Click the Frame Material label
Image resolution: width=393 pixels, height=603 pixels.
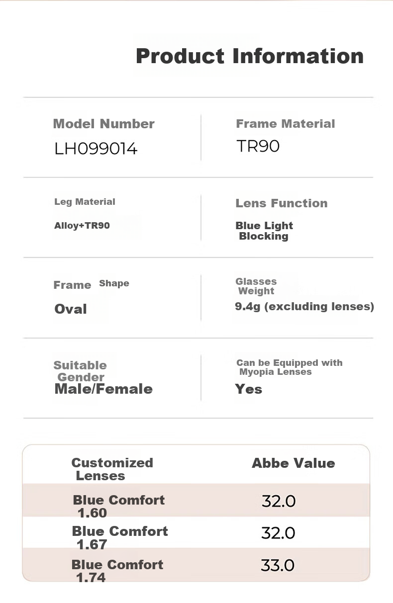pos(286,124)
